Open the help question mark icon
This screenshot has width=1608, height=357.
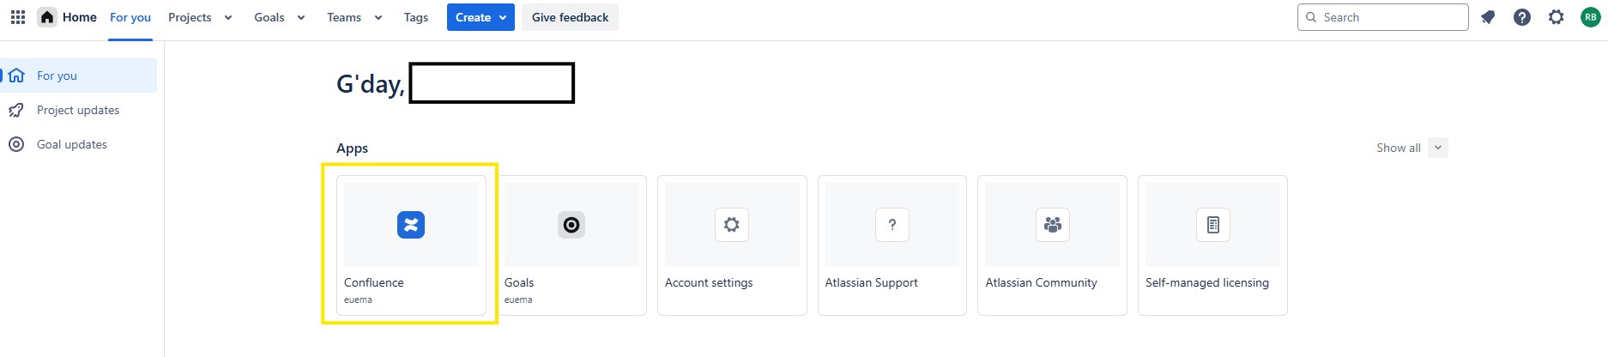coord(1522,17)
